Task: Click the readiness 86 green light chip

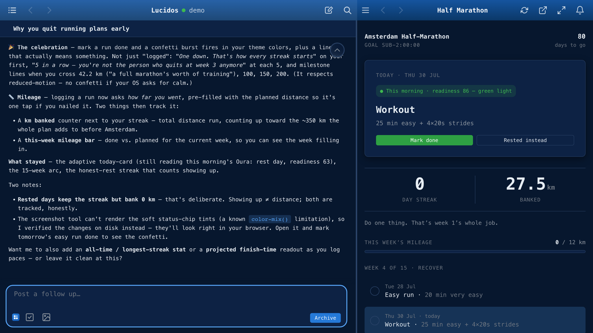Action: pyautogui.click(x=446, y=91)
